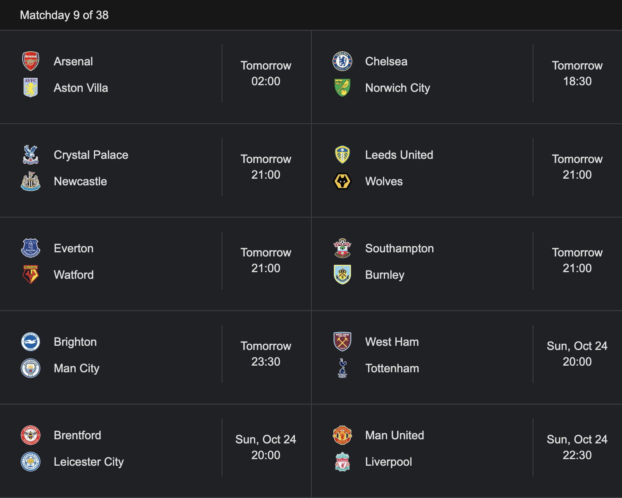Click the Norwich City canary crest

[x=342, y=88]
